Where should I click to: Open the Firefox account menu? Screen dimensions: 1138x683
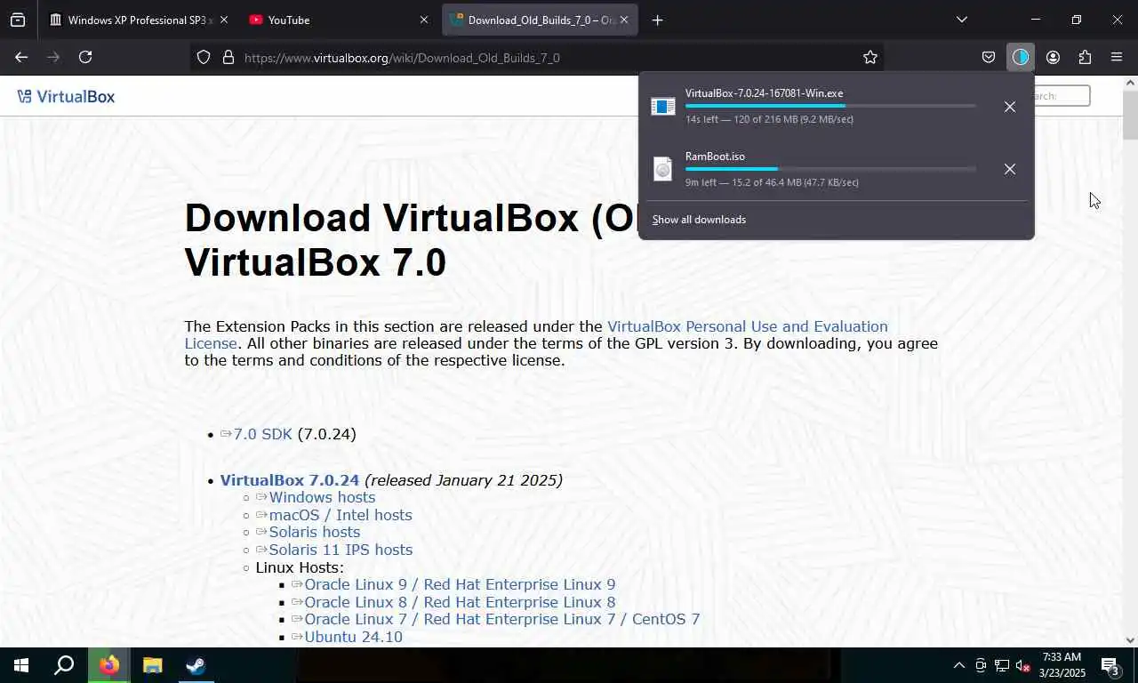(1053, 57)
